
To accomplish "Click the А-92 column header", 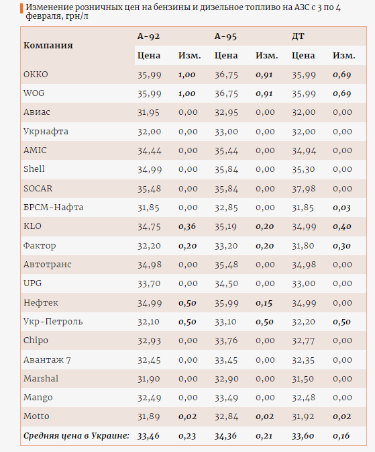I will (x=148, y=36).
